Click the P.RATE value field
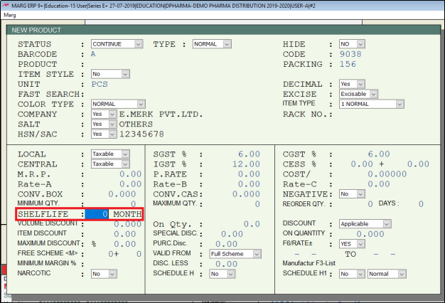 (249, 174)
